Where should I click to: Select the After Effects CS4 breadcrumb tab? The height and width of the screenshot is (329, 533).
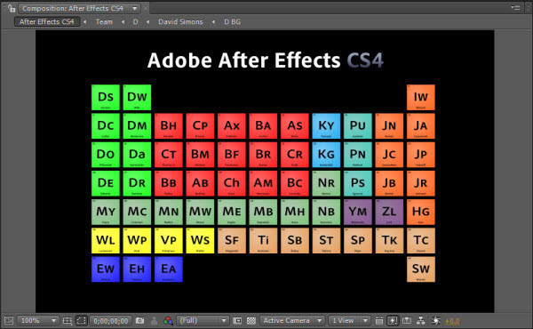(47, 21)
